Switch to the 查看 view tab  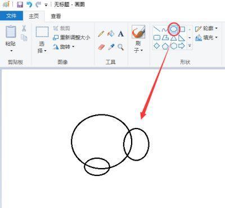click(56, 16)
